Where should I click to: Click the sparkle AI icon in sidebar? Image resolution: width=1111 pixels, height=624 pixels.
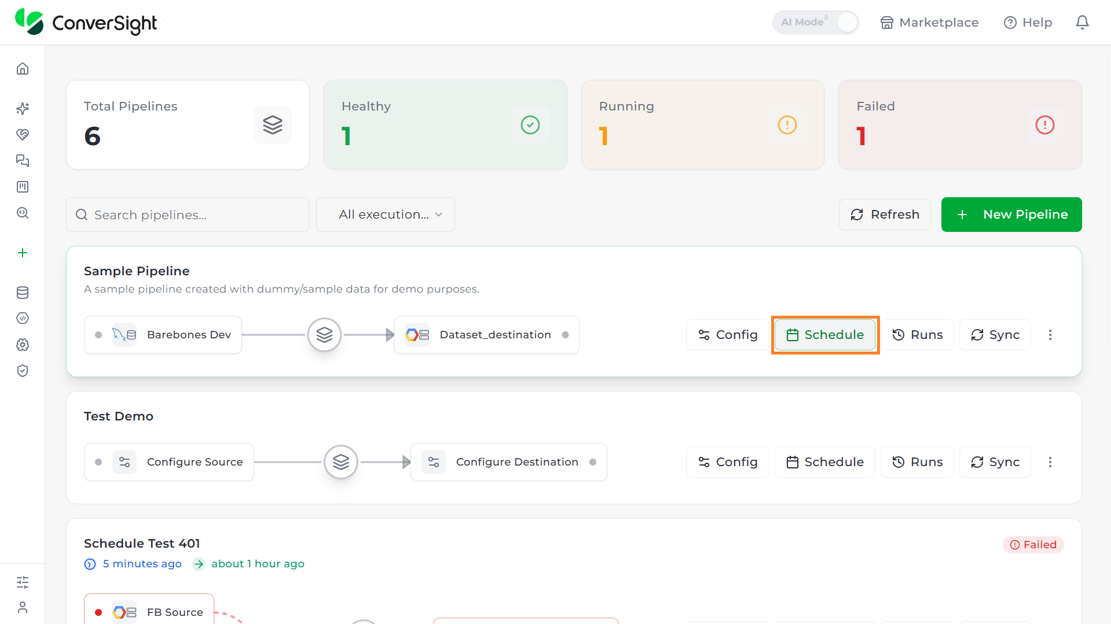coord(23,109)
